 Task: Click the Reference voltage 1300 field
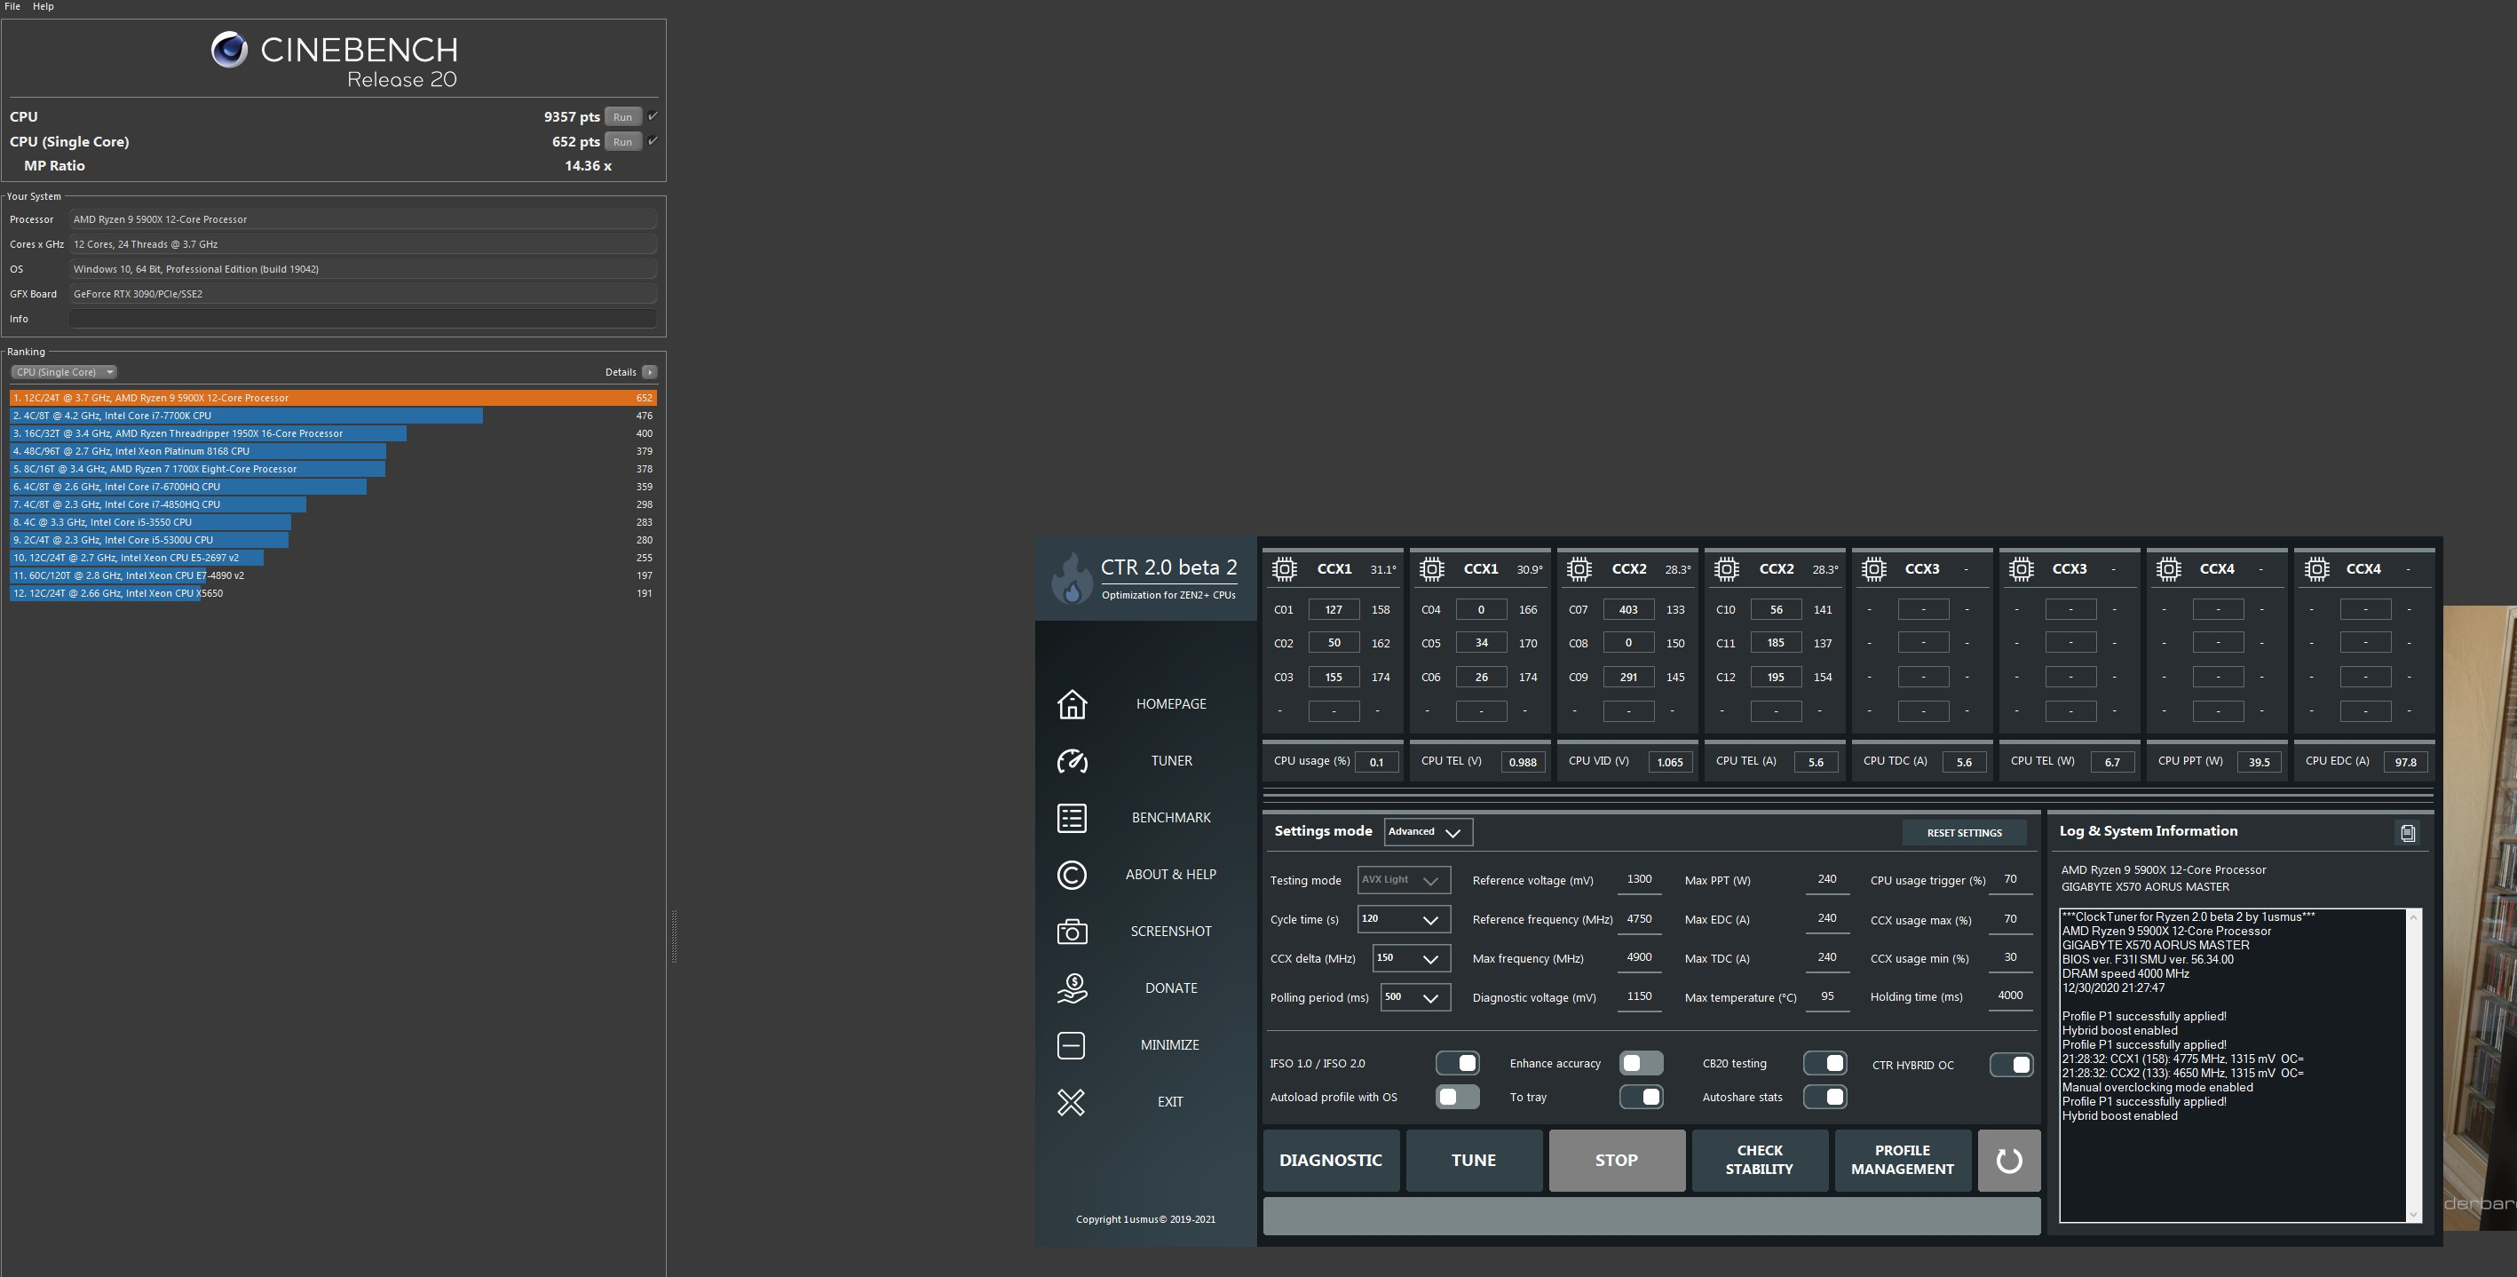[x=1639, y=879]
